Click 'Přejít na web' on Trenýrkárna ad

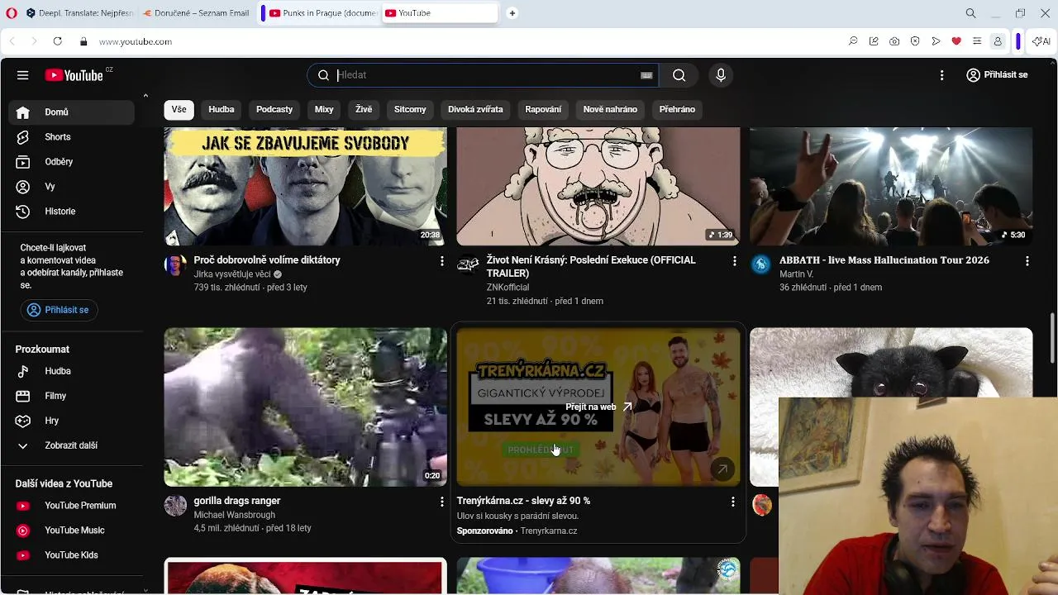click(x=598, y=407)
